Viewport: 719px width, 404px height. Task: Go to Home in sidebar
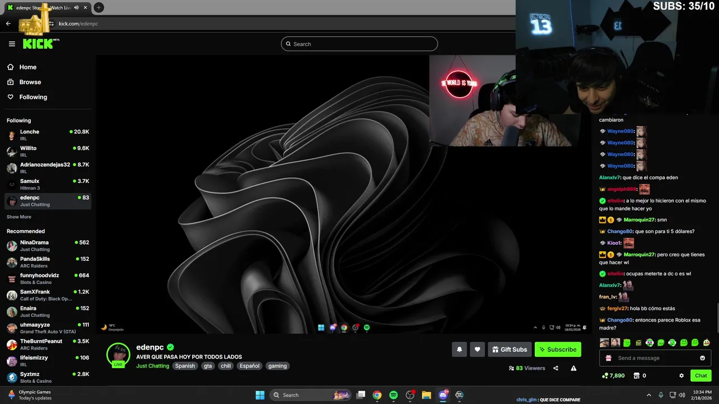coord(28,67)
